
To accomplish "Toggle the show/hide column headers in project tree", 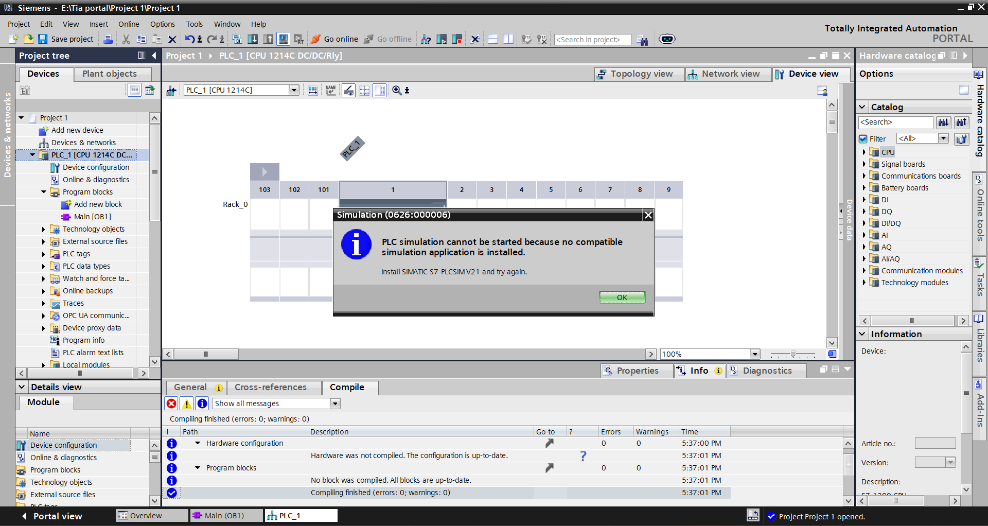I will tap(134, 90).
